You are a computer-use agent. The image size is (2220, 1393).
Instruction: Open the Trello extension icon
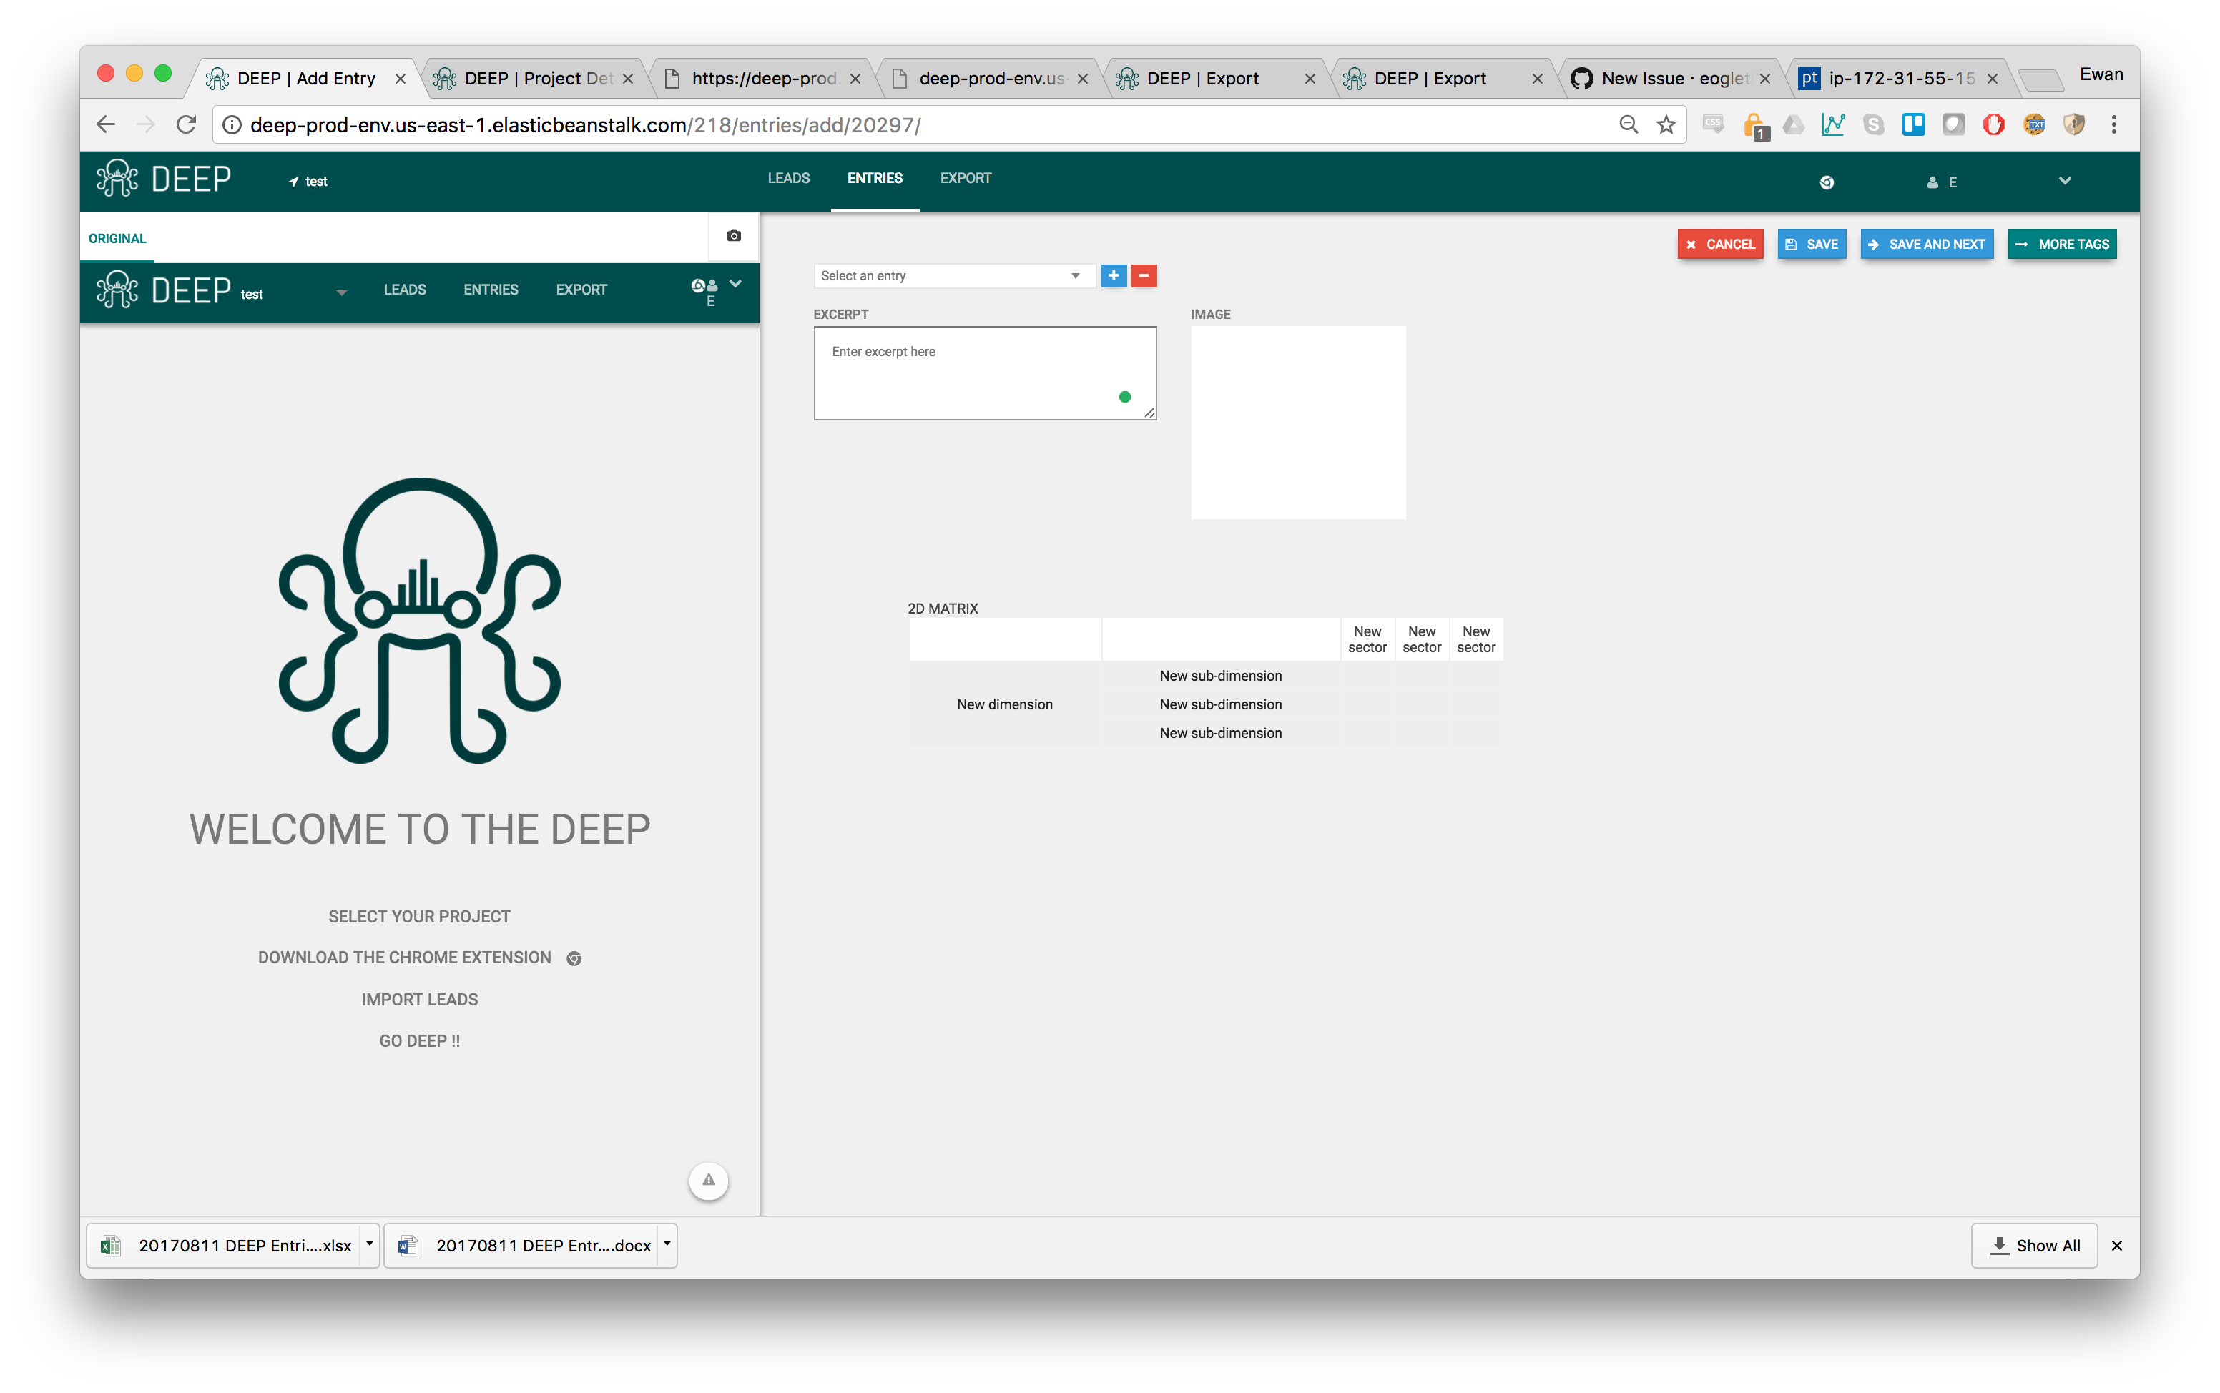click(1913, 125)
